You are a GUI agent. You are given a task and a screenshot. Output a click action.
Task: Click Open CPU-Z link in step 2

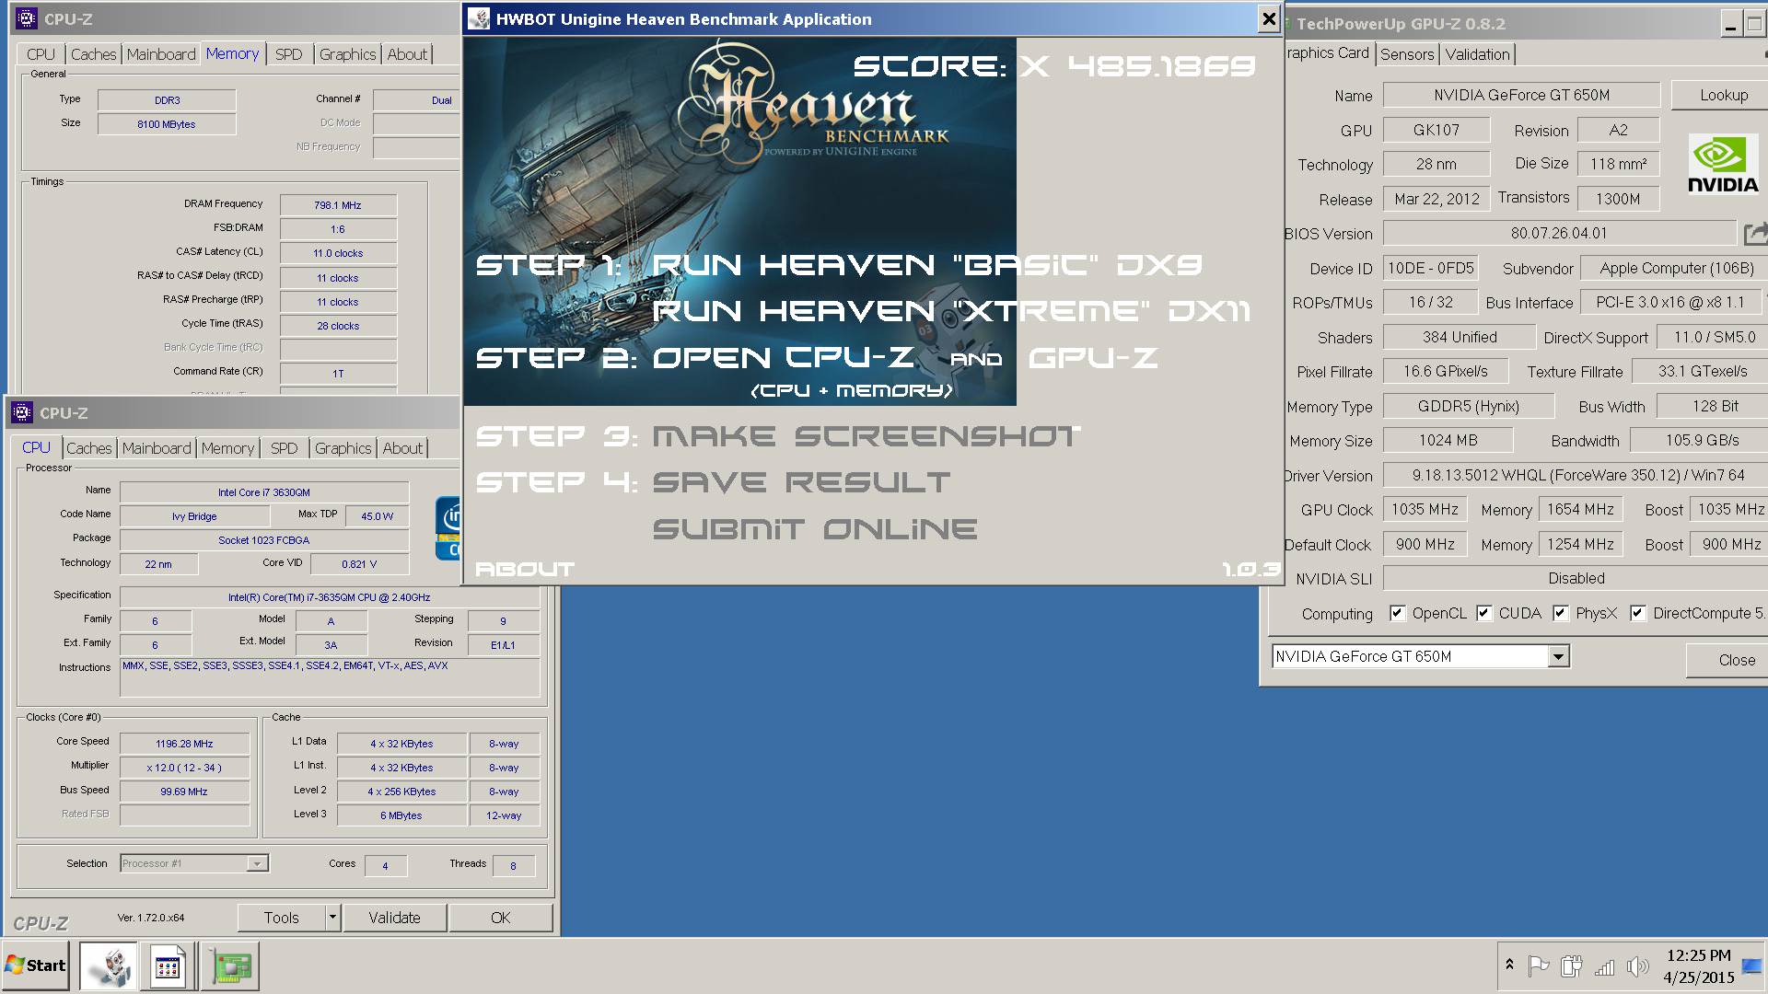point(784,357)
